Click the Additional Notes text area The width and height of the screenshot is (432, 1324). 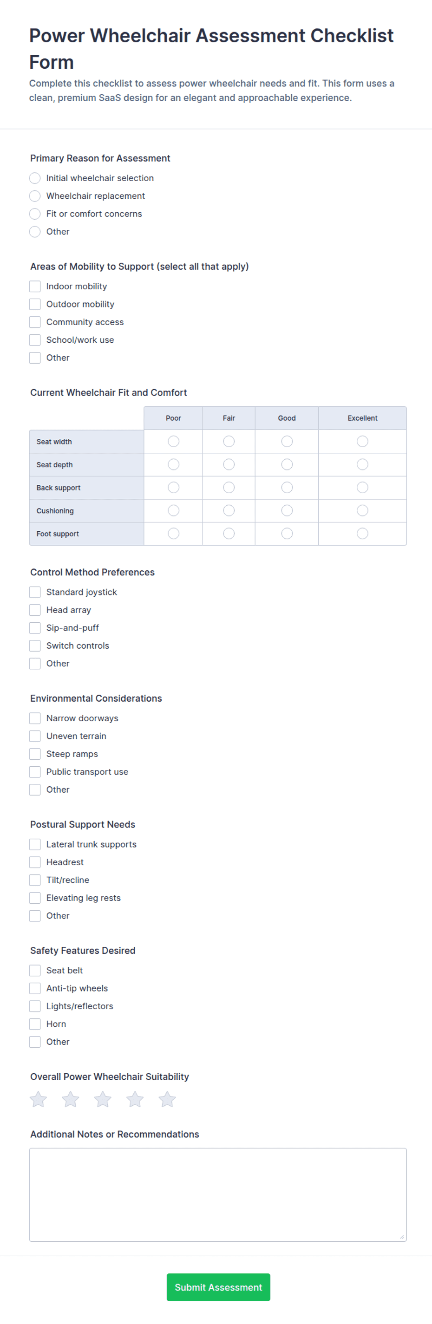coord(218,1195)
